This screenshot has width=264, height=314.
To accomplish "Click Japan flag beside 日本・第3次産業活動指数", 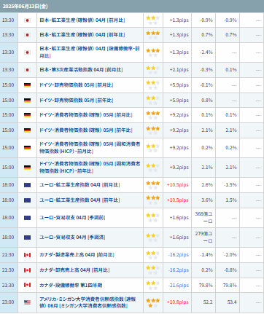I will pos(27,70).
